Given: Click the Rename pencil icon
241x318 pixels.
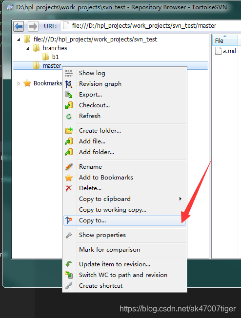Looking at the screenshot, I should 69,167.
